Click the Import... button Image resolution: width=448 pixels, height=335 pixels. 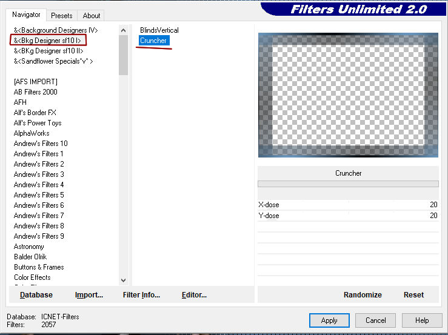click(89, 295)
